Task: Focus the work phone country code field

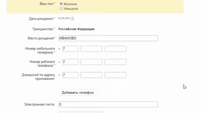Action: tap(70, 62)
